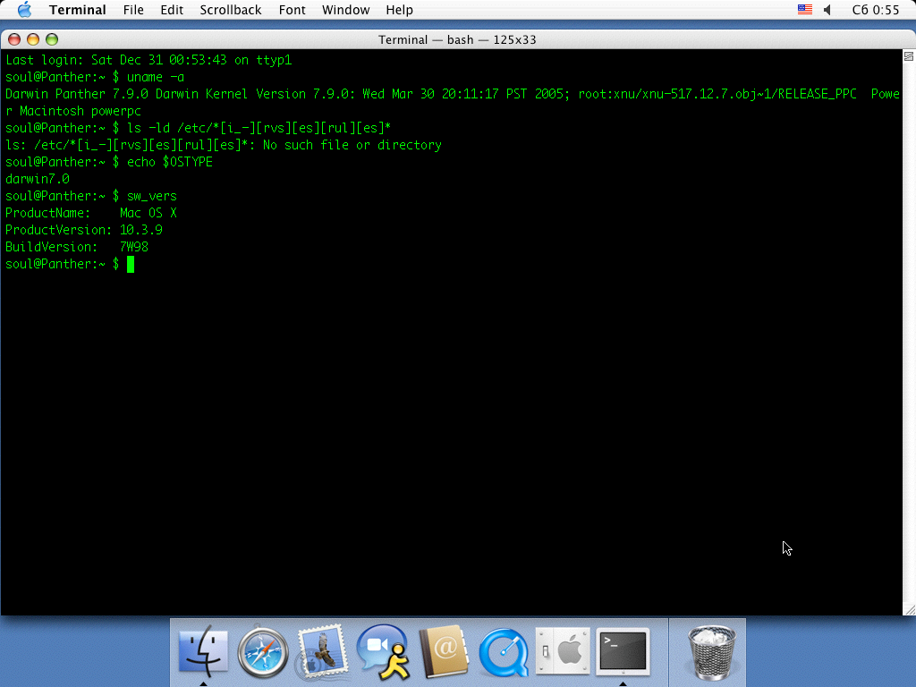Click the 'No such file or directory' error text
This screenshot has height=687, width=916.
click(352, 145)
